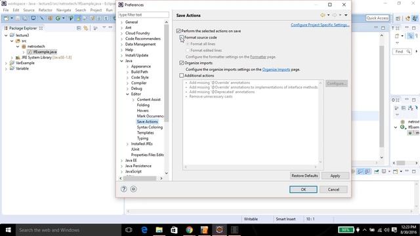Open Task View on the Windows taskbar
Viewport: 420px width, 236px height.
[129, 230]
